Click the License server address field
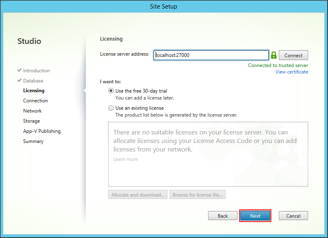 coord(211,55)
